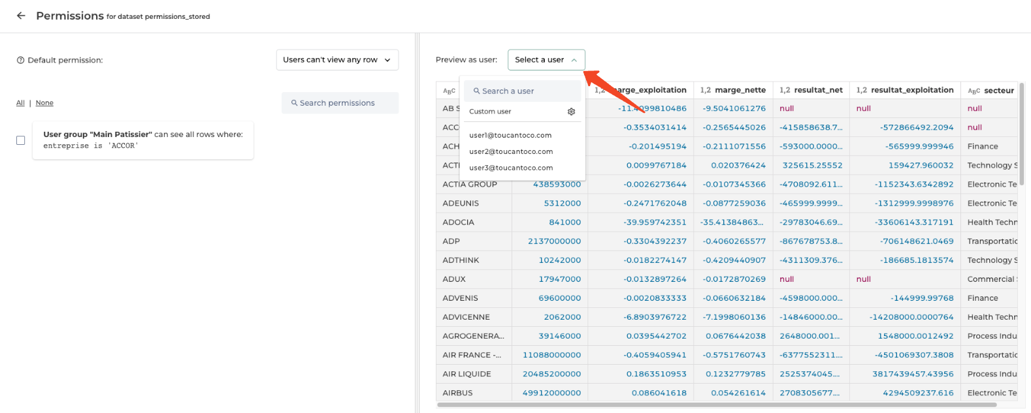Screen dimensions: 1031x413
Task: Click the numeric type icon on marge_nette column
Action: point(705,91)
